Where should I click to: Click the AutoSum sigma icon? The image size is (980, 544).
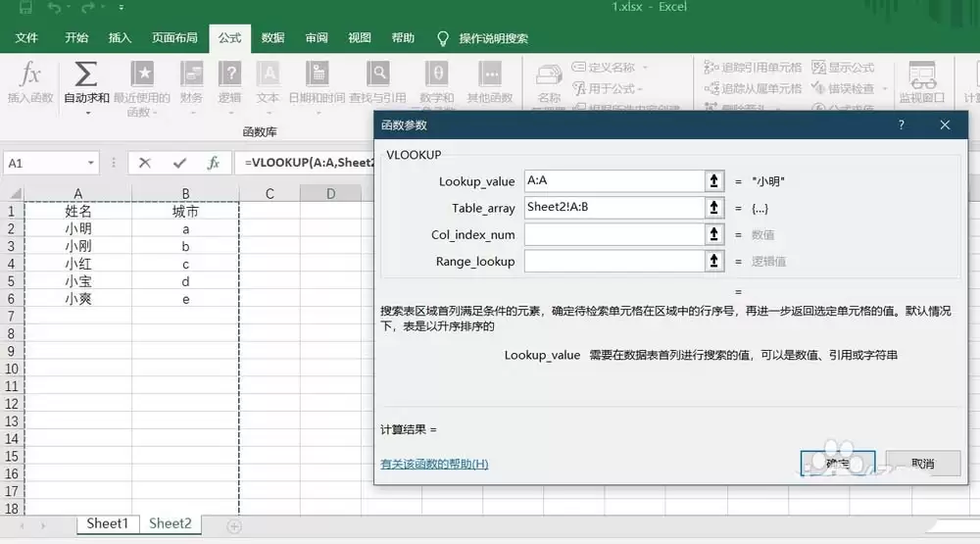coord(85,74)
